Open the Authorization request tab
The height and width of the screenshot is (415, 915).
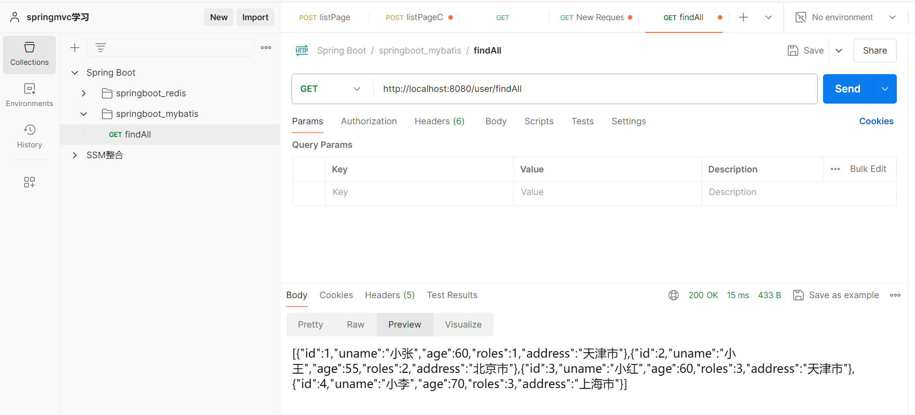click(369, 121)
